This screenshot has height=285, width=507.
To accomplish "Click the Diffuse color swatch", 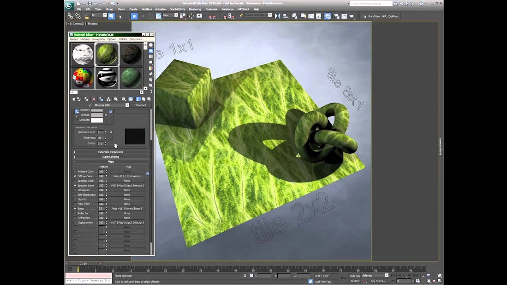I will pyautogui.click(x=97, y=115).
